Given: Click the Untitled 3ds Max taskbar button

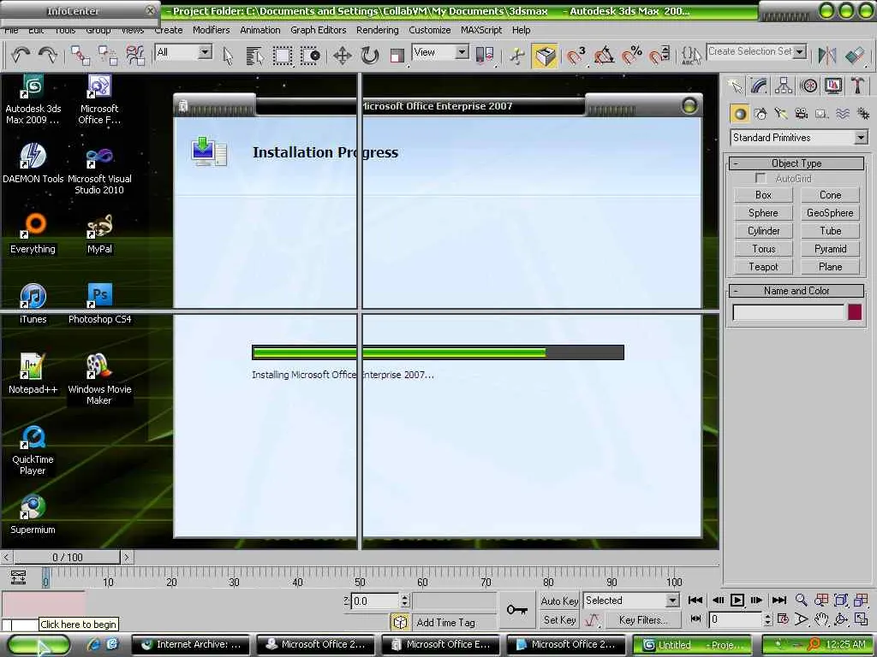Looking at the screenshot, I should pyautogui.click(x=692, y=645).
